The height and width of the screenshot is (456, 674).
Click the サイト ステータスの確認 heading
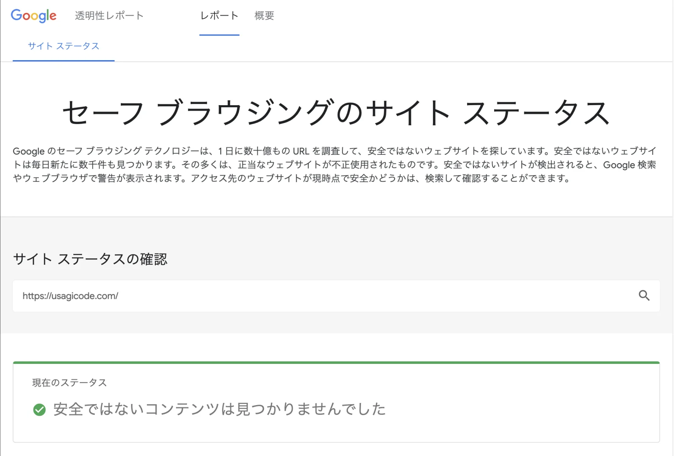pos(90,259)
